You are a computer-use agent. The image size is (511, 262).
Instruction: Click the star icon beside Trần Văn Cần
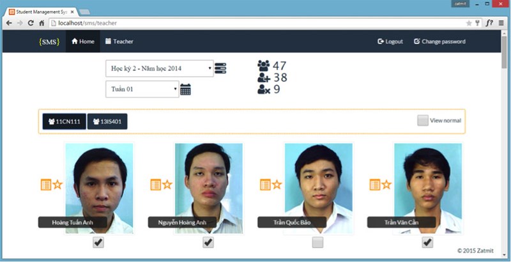coord(386,185)
